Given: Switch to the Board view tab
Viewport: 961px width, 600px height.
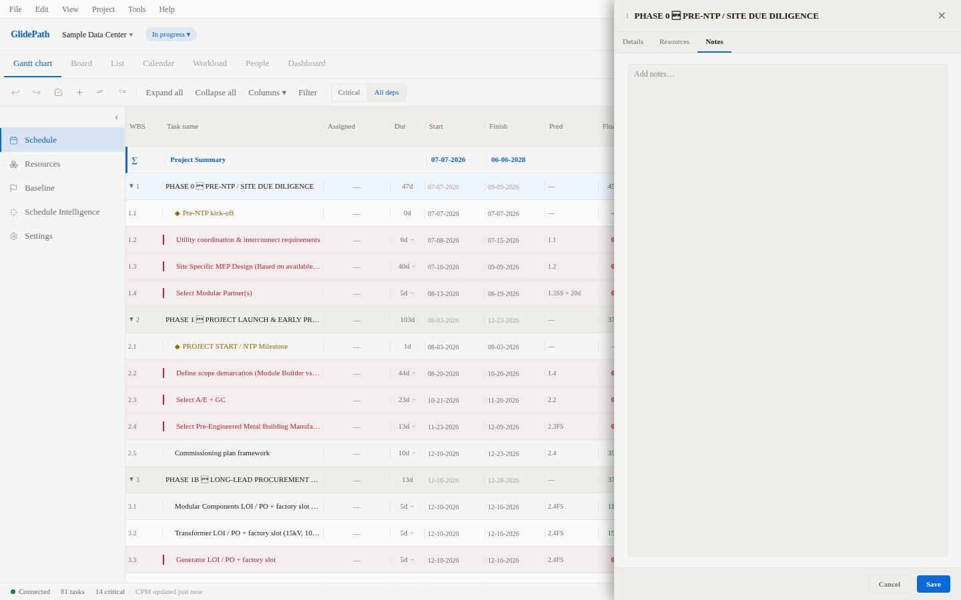Looking at the screenshot, I should pyautogui.click(x=81, y=63).
